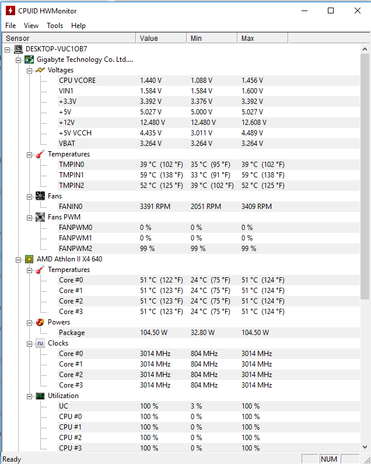Collapse the AMD Athlon II X4 640 node

18,259
